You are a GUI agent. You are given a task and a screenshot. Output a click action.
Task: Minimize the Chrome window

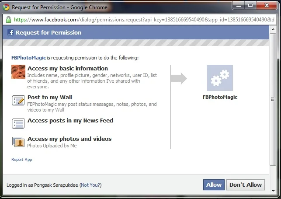(238, 6)
